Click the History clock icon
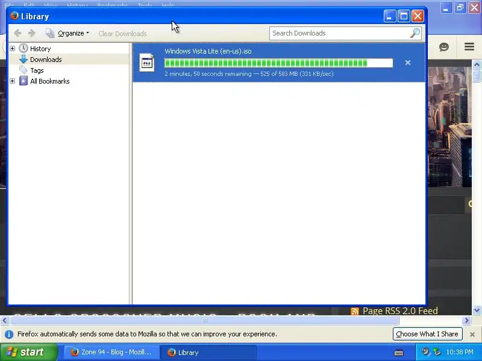The width and height of the screenshot is (482, 361). click(23, 49)
